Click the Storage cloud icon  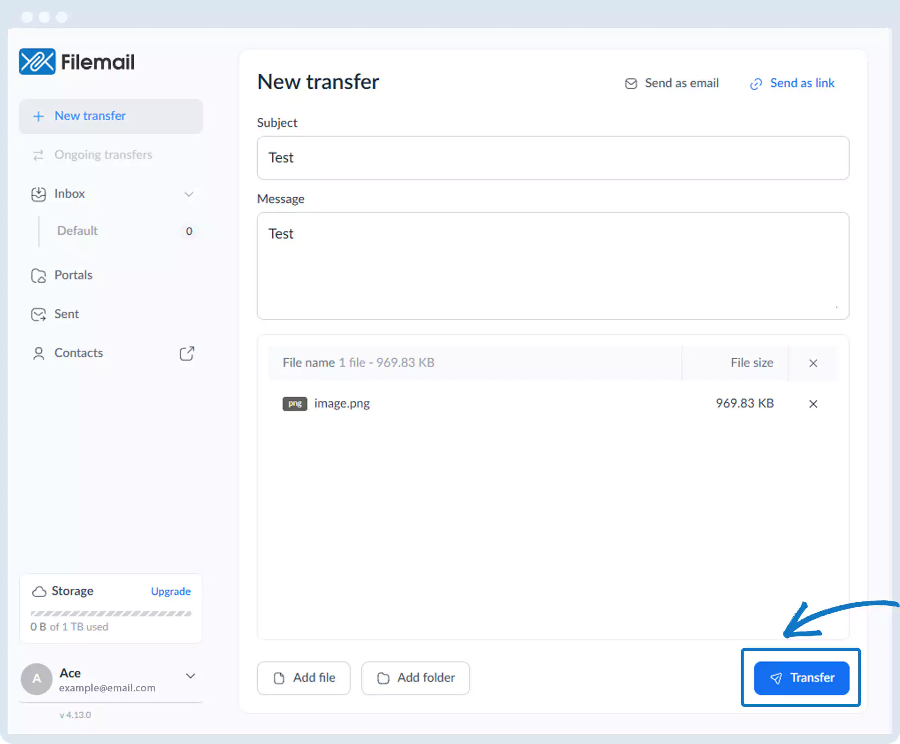[39, 591]
